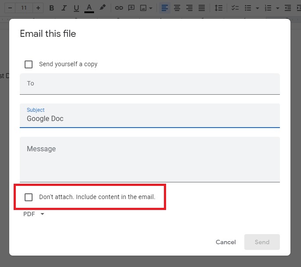Screen dimensions: 301x267
Task: Center align text
Action: [177, 8]
